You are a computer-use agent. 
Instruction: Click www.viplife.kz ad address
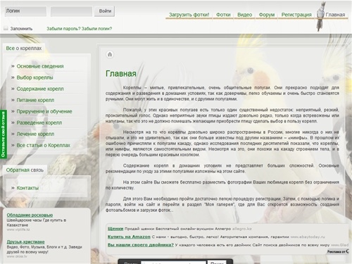point(18,230)
